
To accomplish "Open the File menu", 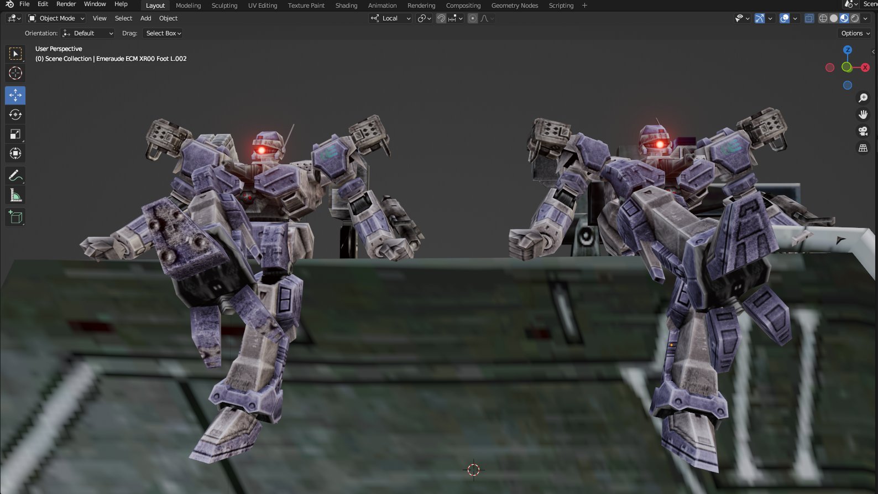I will (24, 4).
